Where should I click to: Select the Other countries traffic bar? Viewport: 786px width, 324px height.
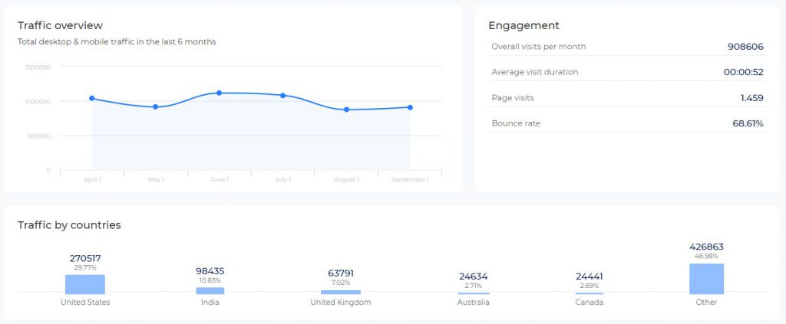(x=706, y=279)
